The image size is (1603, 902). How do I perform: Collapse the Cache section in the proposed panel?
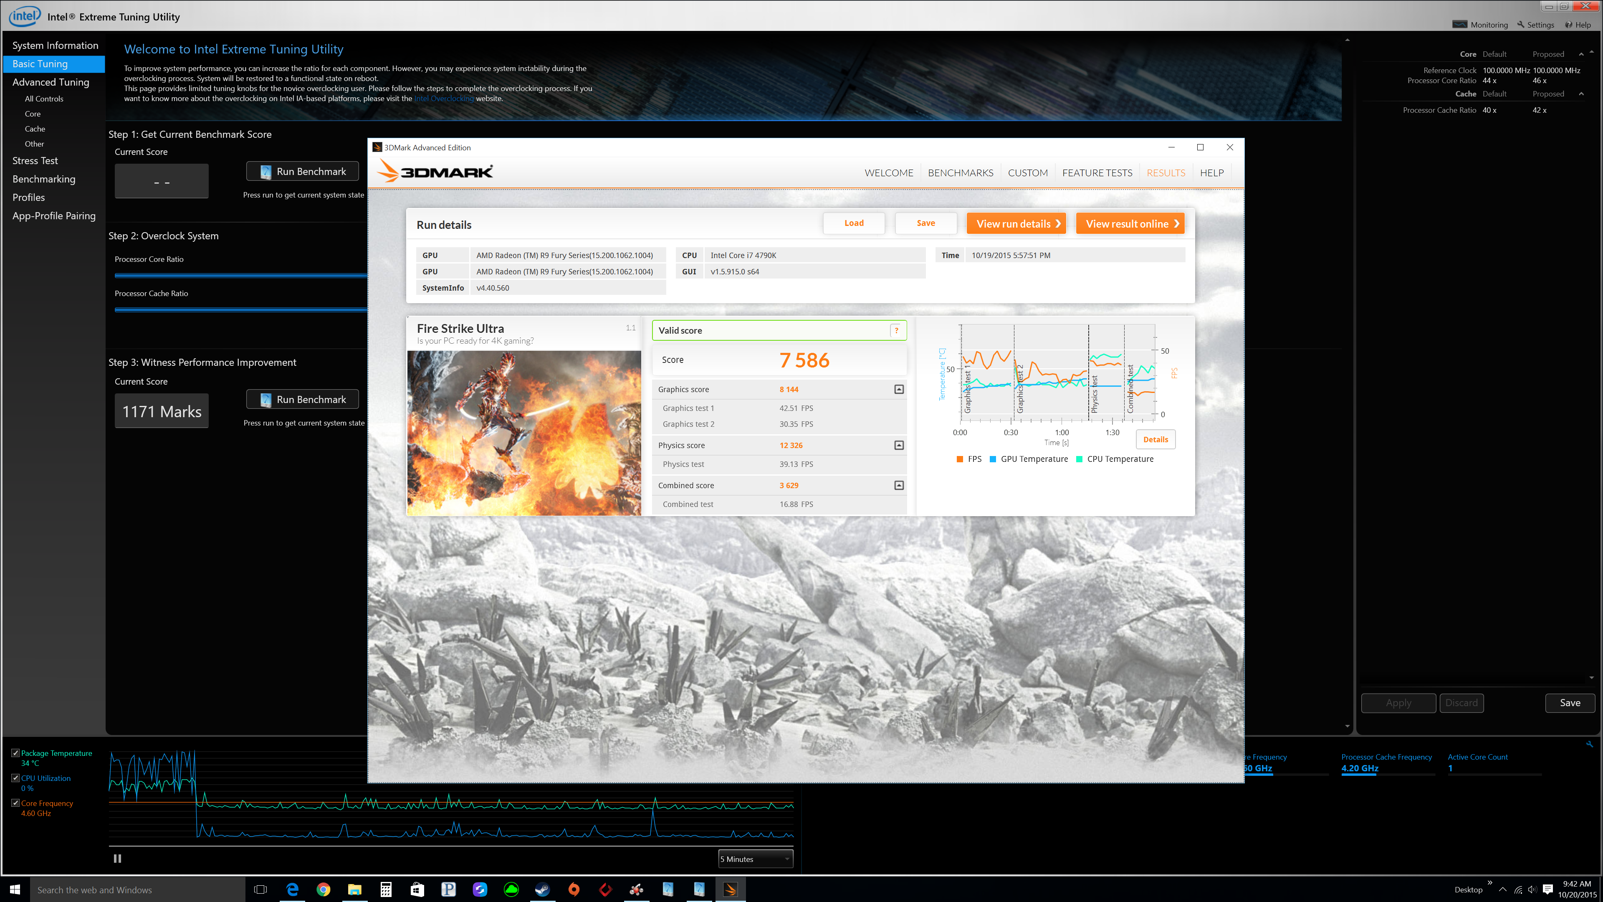(1581, 94)
